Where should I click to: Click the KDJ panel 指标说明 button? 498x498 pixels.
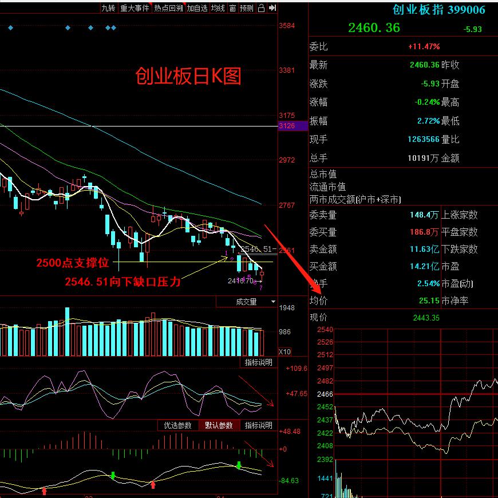click(x=258, y=362)
